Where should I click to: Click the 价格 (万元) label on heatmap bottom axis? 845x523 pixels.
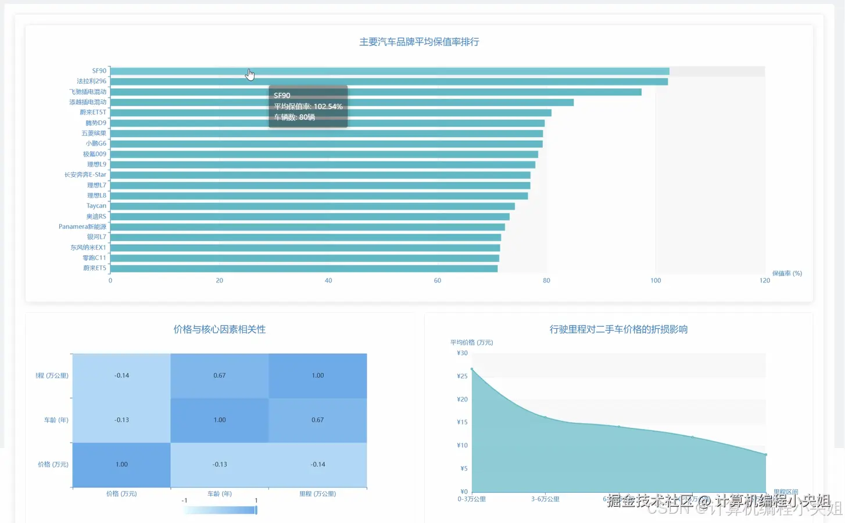click(121, 494)
